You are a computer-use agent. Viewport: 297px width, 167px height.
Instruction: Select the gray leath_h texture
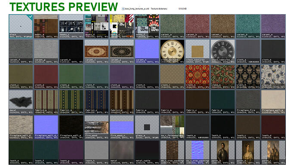coord(96,152)
